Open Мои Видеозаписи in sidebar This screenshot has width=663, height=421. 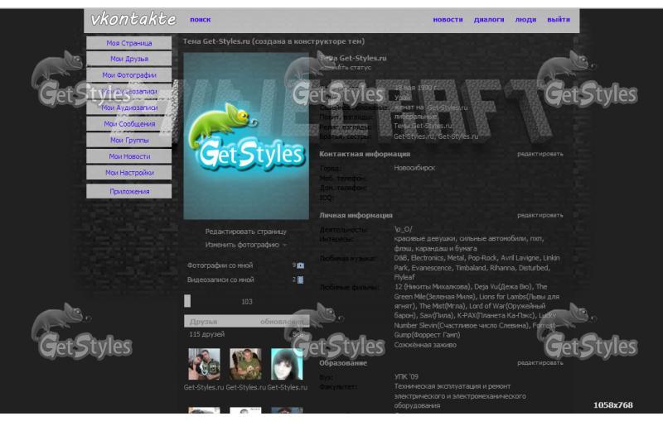point(129,92)
